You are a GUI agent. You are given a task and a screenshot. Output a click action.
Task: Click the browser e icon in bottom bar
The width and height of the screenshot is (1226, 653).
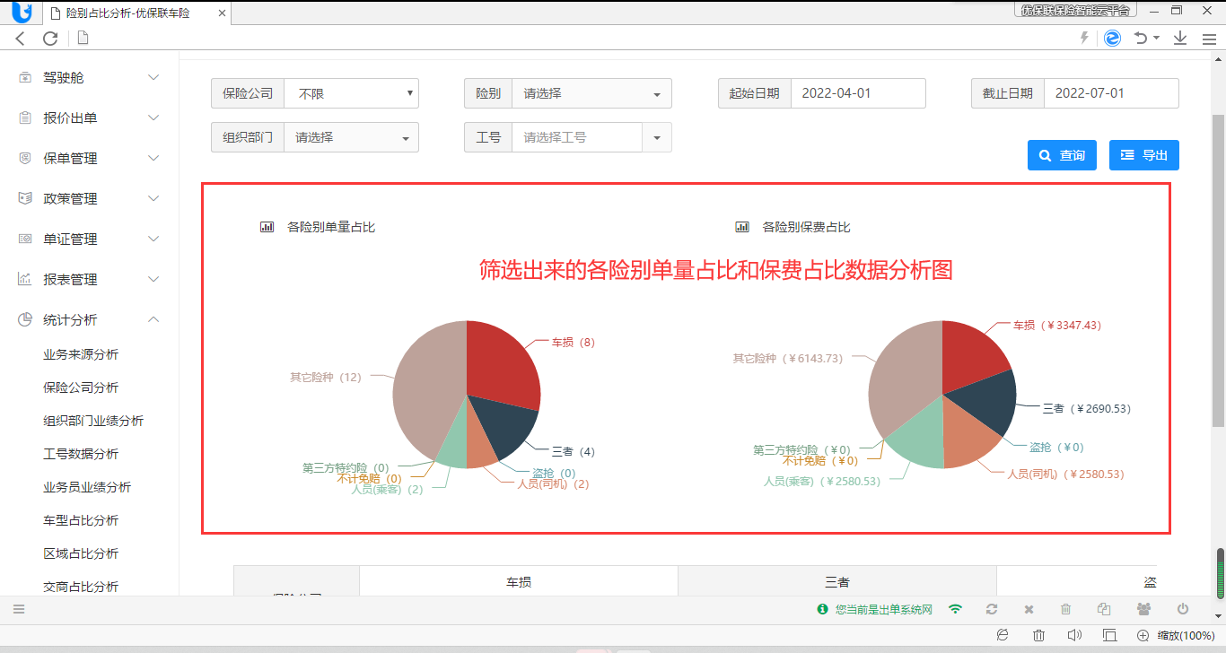click(x=1003, y=634)
